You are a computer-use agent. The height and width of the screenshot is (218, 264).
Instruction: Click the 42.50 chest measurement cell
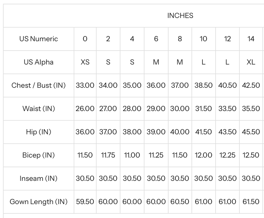click(x=251, y=85)
